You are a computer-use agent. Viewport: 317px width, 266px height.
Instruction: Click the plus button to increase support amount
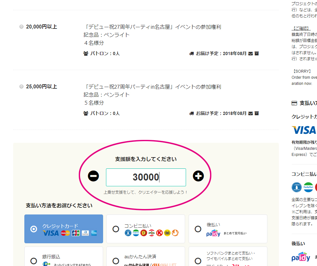coord(198,176)
